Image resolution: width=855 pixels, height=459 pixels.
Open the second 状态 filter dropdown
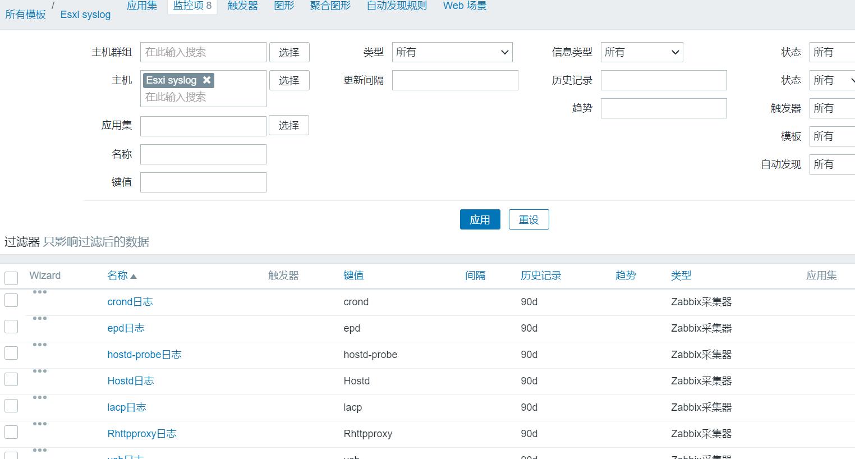[831, 80]
